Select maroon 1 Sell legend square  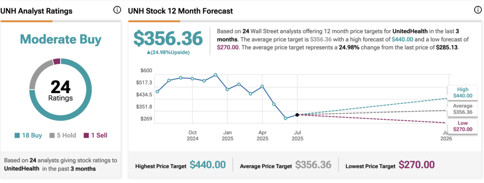(x=86, y=135)
